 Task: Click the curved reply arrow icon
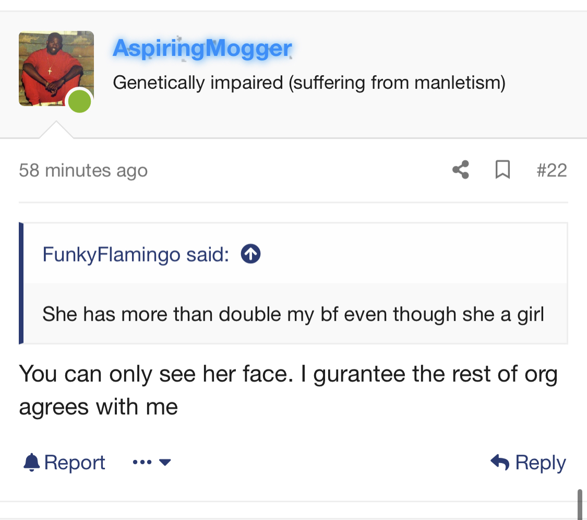pos(500,462)
